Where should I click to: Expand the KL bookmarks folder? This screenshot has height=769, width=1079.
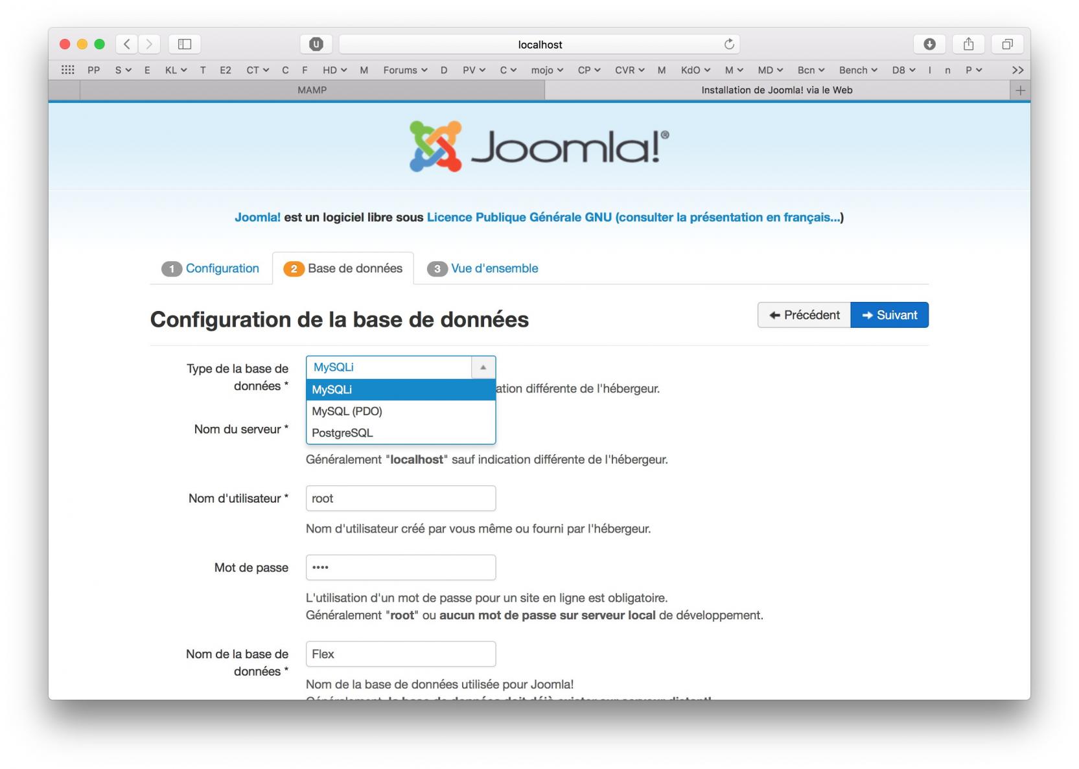coord(176,70)
